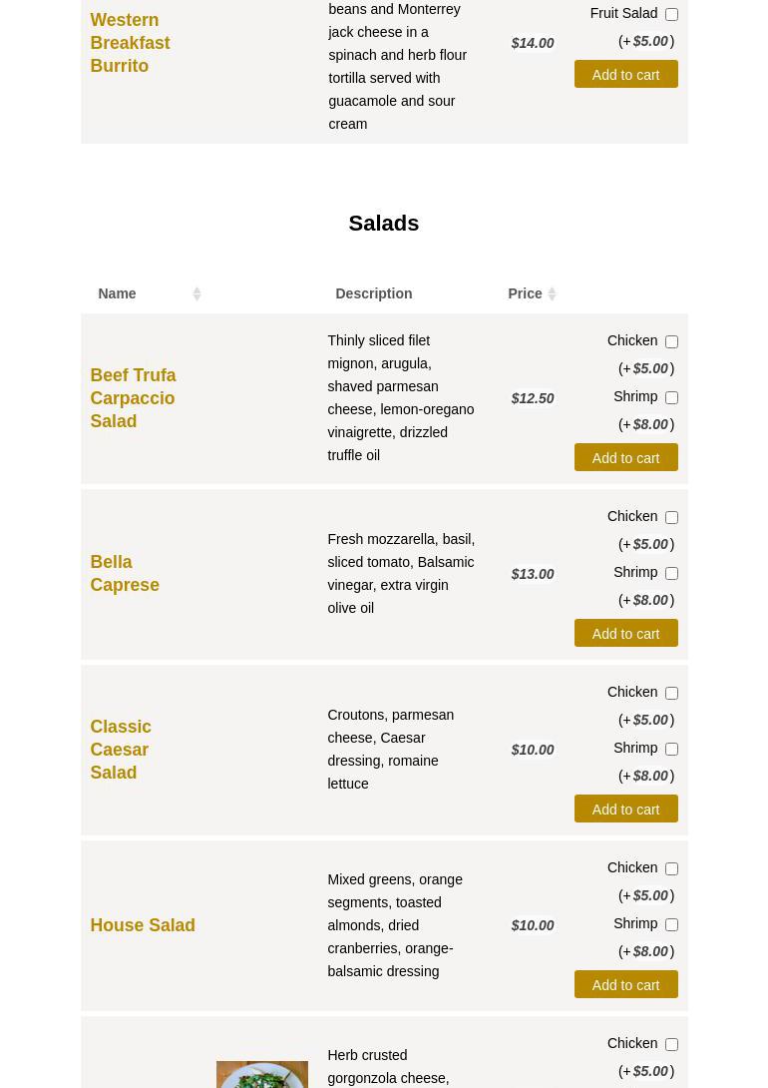The width and height of the screenshot is (768, 1088).
Task: Open the Western Breakfast Burrito link
Action: (x=130, y=43)
